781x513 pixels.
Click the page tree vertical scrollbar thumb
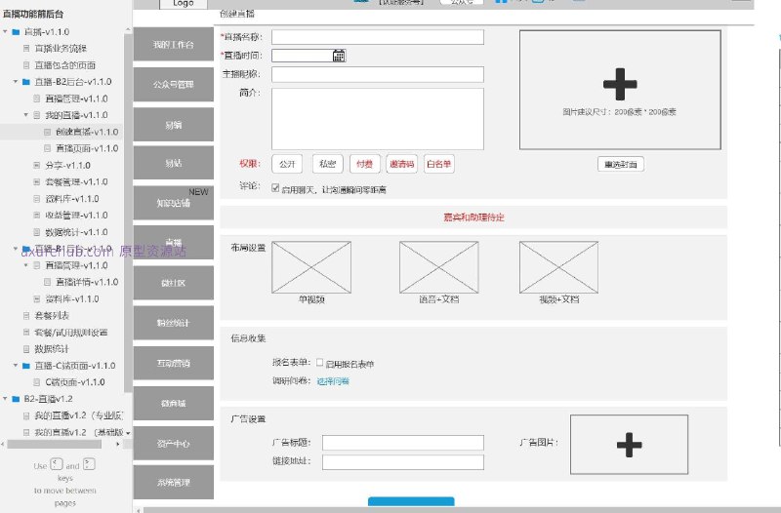pyautogui.click(x=128, y=213)
